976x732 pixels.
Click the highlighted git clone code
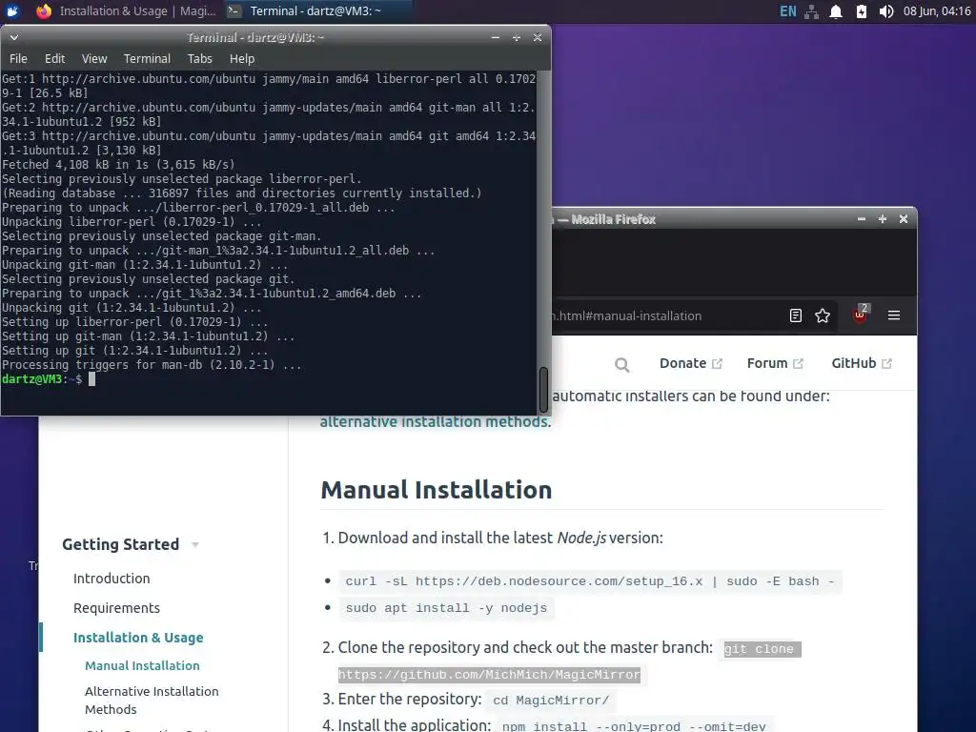click(762, 649)
